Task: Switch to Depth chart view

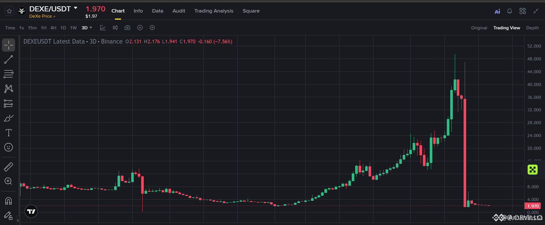Action: coord(532,28)
